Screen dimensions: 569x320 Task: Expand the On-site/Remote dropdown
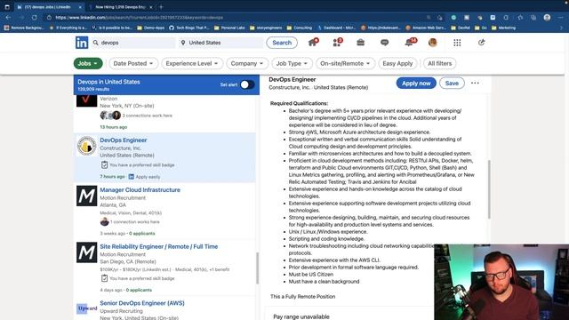[345, 63]
